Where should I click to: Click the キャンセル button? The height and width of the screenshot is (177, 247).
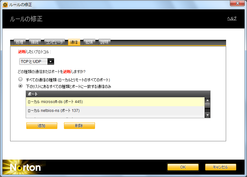pos(220,167)
